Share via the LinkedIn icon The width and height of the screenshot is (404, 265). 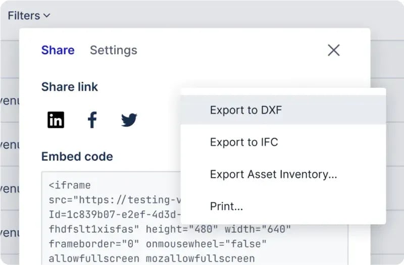56,120
